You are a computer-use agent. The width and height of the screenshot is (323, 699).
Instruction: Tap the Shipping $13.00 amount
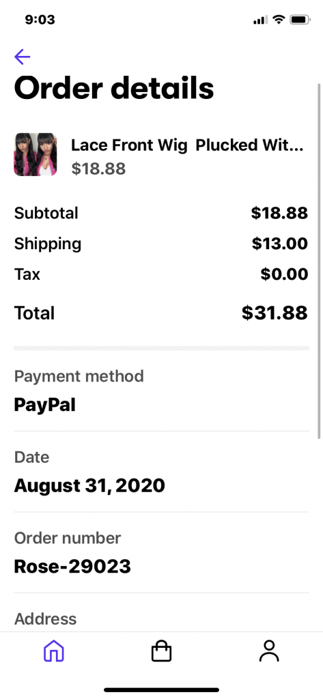[x=280, y=244]
